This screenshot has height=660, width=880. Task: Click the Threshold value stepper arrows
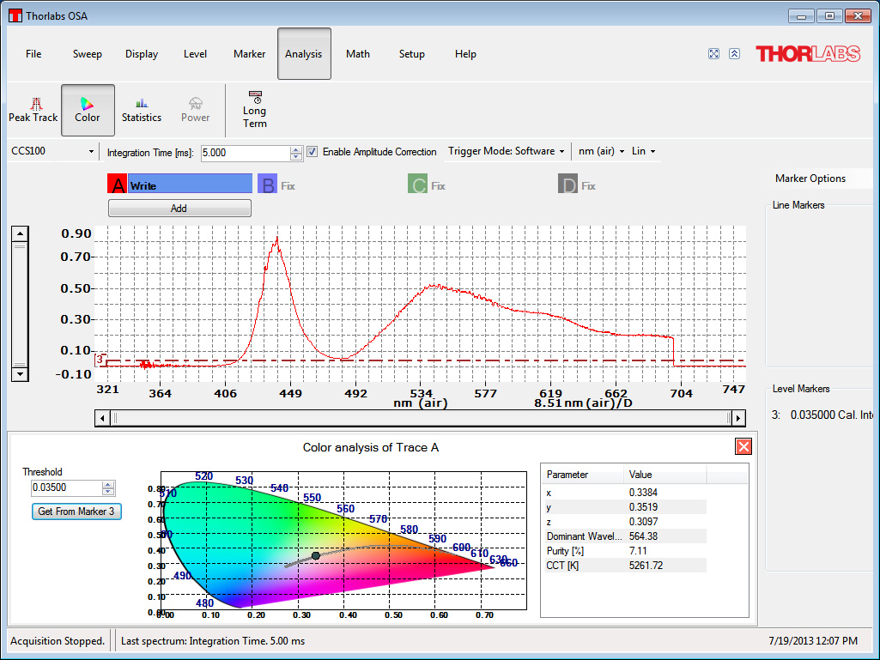(108, 487)
